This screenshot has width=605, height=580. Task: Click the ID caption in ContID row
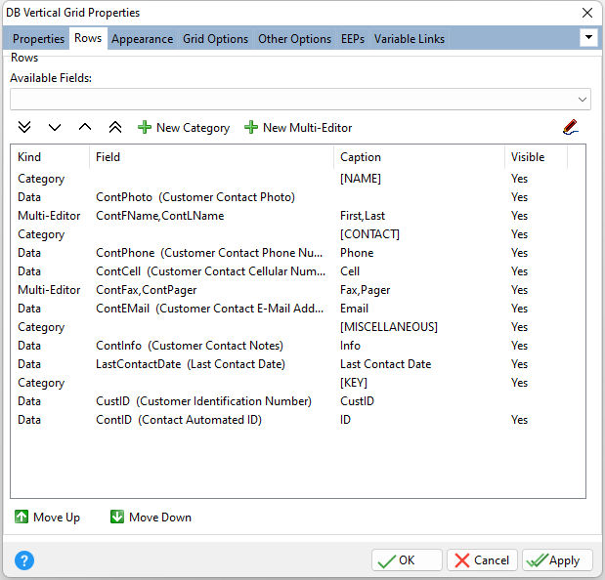345,419
